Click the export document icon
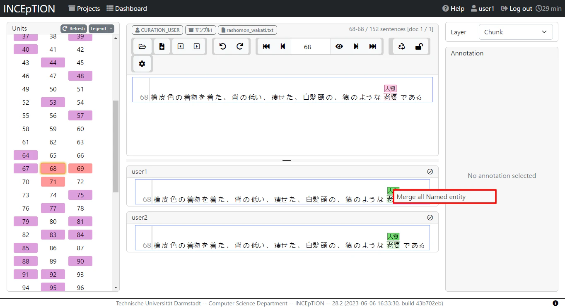Screen dimensions: 565x307 coord(162,46)
